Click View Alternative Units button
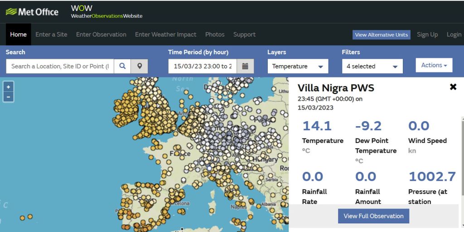The image size is (464, 232). click(381, 35)
